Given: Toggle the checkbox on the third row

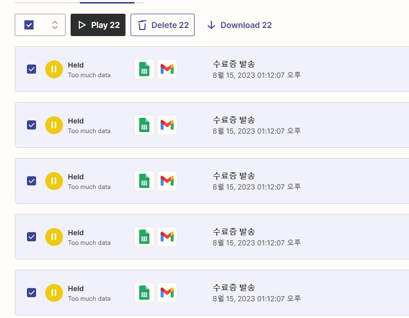Looking at the screenshot, I should pyautogui.click(x=31, y=181).
